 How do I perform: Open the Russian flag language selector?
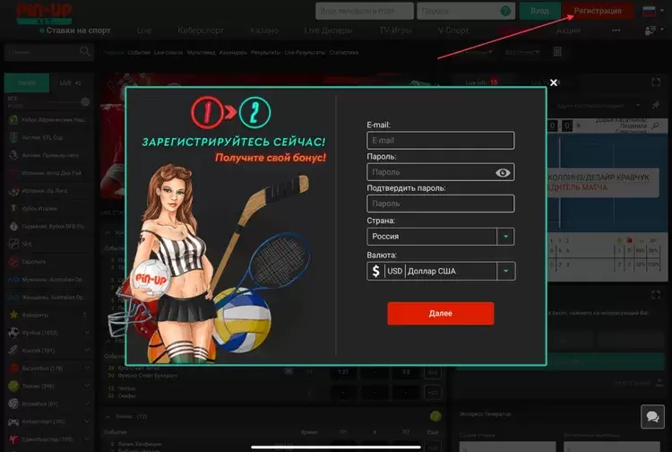pos(653,11)
